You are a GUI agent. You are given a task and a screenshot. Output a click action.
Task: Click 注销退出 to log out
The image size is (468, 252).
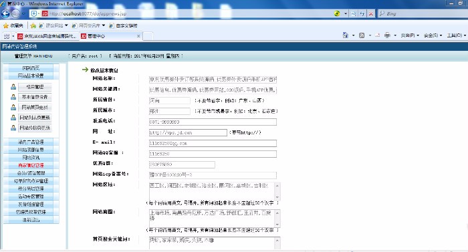(31, 220)
